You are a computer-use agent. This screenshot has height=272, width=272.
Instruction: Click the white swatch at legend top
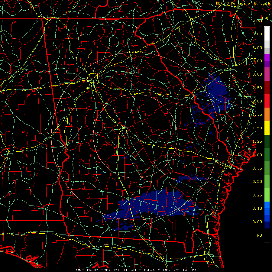(x=267, y=34)
